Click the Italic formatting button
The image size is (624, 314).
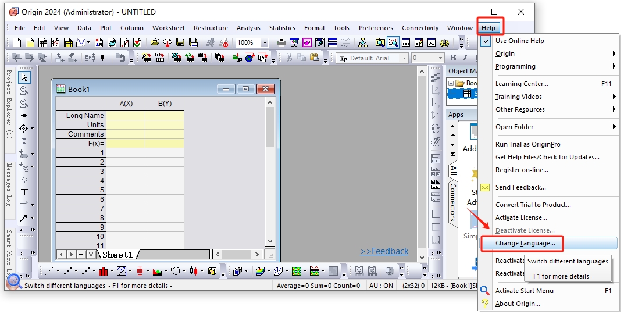point(465,58)
